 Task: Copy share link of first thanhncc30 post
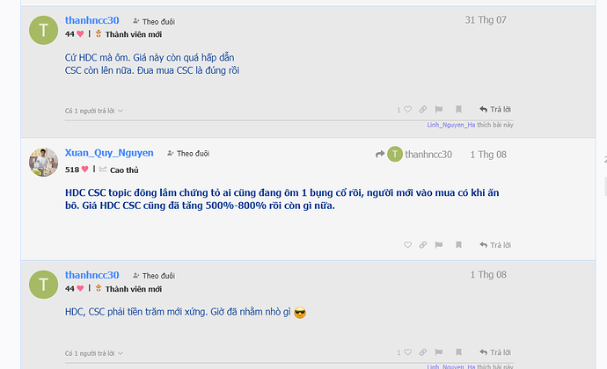[x=423, y=110]
